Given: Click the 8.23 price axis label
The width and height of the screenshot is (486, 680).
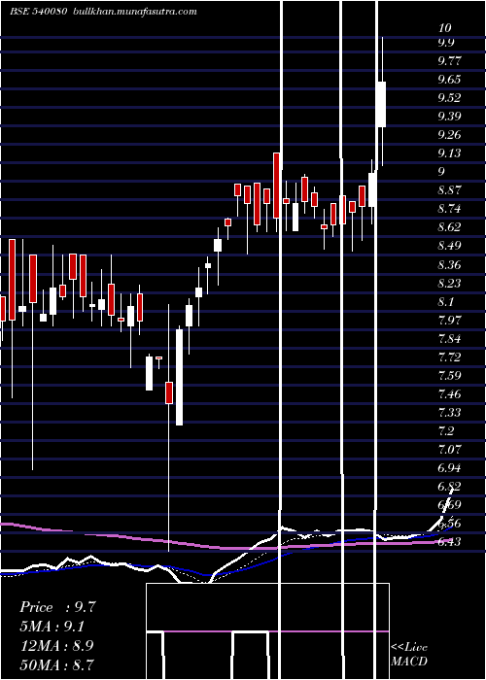Looking at the screenshot, I should (x=449, y=284).
